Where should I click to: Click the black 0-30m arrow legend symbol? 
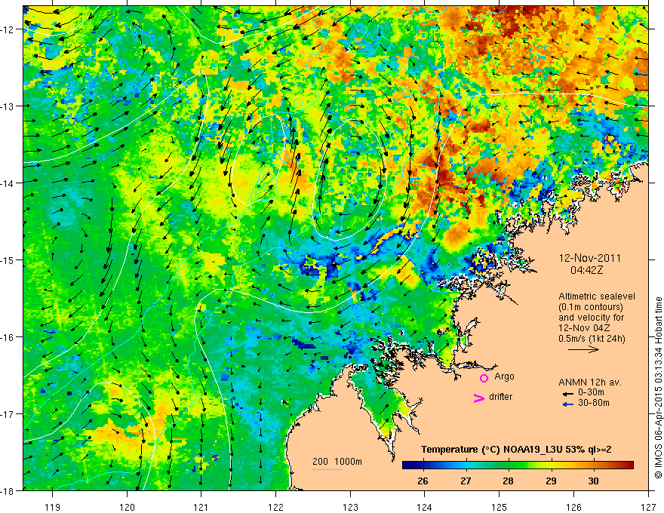[x=568, y=393]
